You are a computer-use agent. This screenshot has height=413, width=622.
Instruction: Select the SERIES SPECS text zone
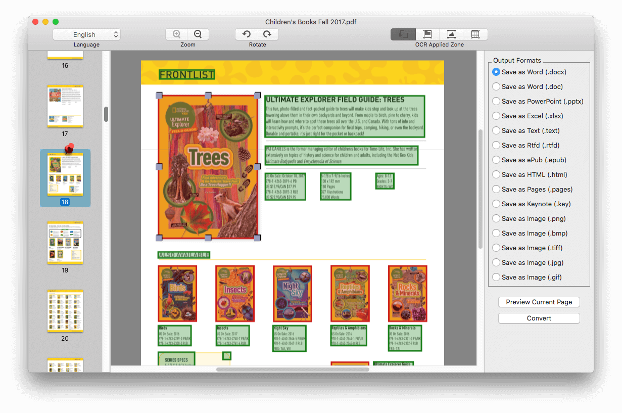click(x=176, y=358)
